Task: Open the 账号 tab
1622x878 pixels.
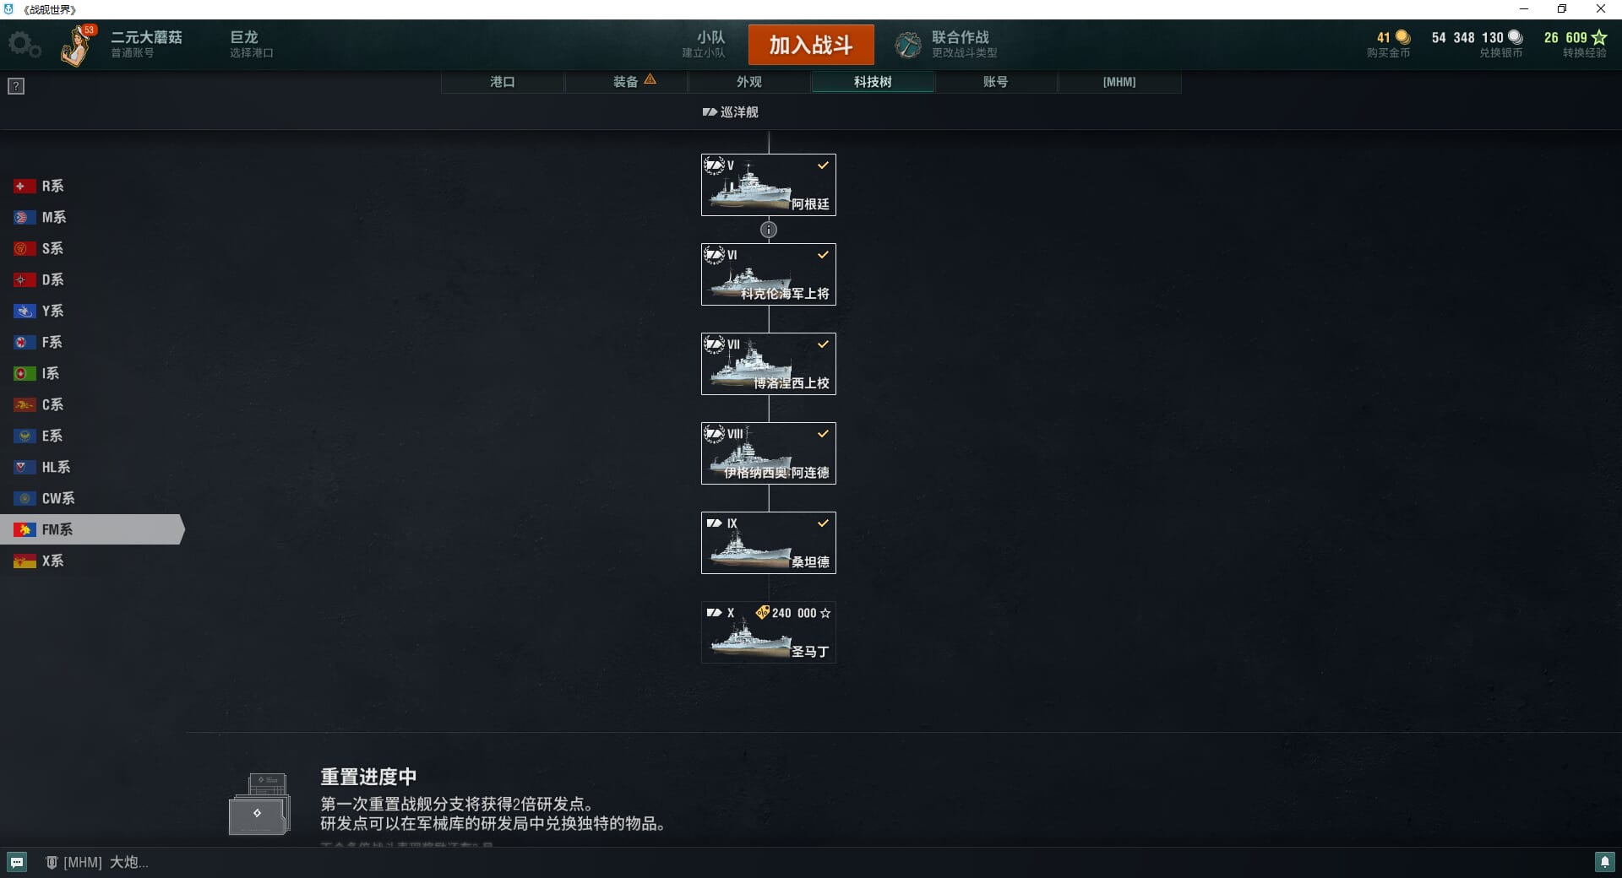Action: pyautogui.click(x=996, y=82)
